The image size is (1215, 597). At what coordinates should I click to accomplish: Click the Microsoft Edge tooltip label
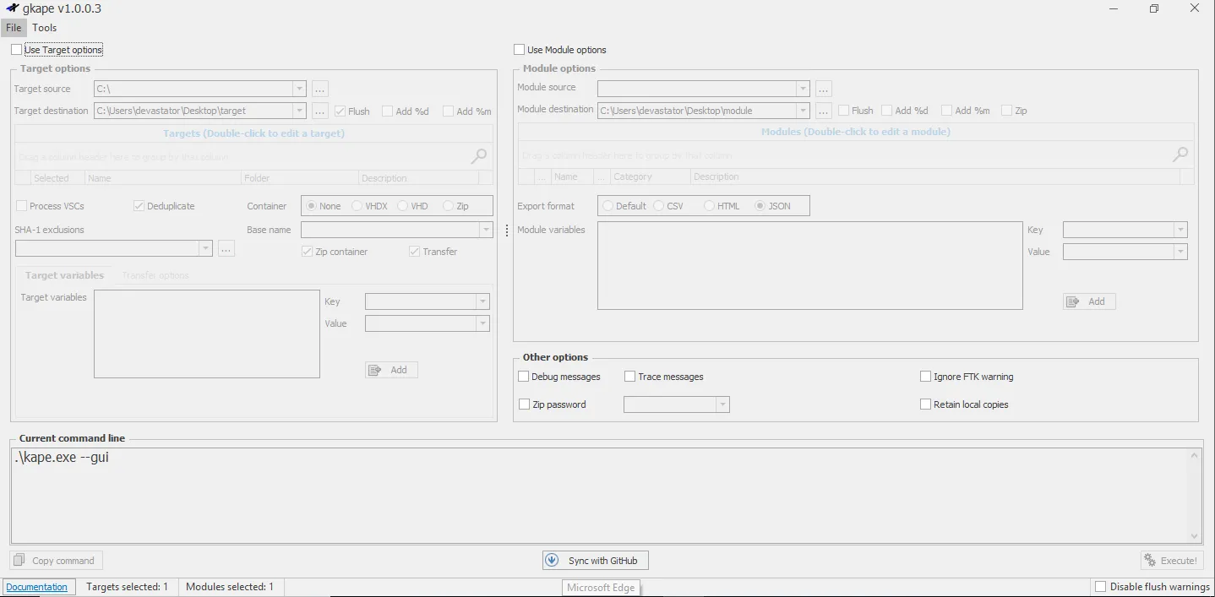(601, 588)
